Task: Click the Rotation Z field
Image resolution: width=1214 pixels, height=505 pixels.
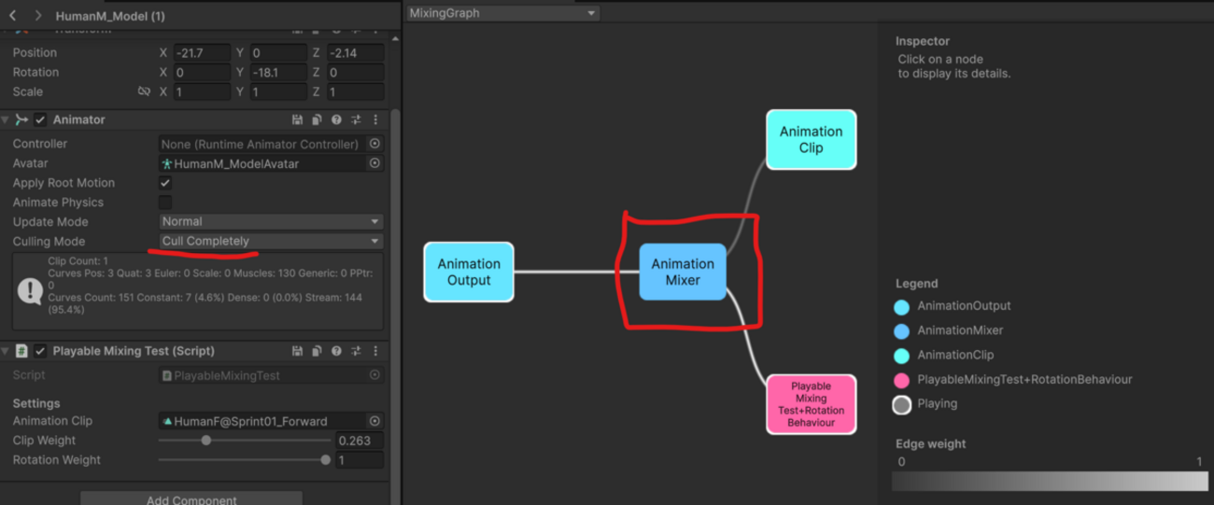Action: tap(355, 73)
